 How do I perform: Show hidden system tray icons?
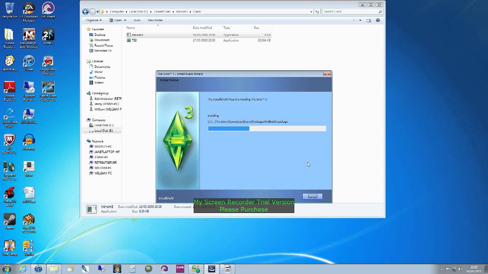tap(441, 269)
